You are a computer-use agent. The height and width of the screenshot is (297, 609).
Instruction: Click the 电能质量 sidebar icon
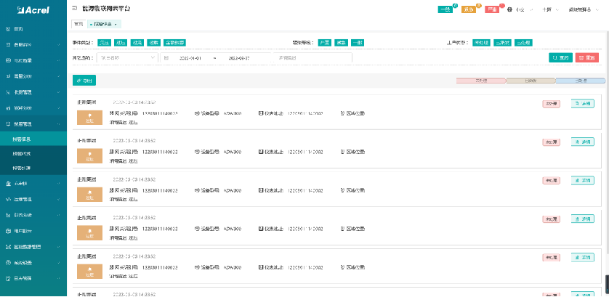pyautogui.click(x=8, y=60)
